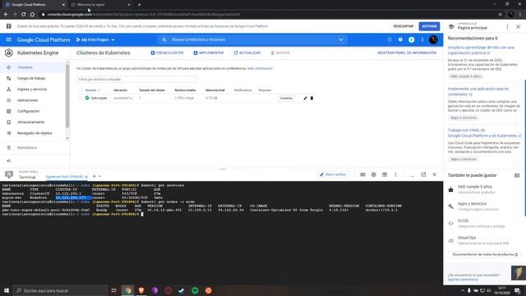Open the notifications badge icon
The height and width of the screenshot is (296, 526).
411,39
